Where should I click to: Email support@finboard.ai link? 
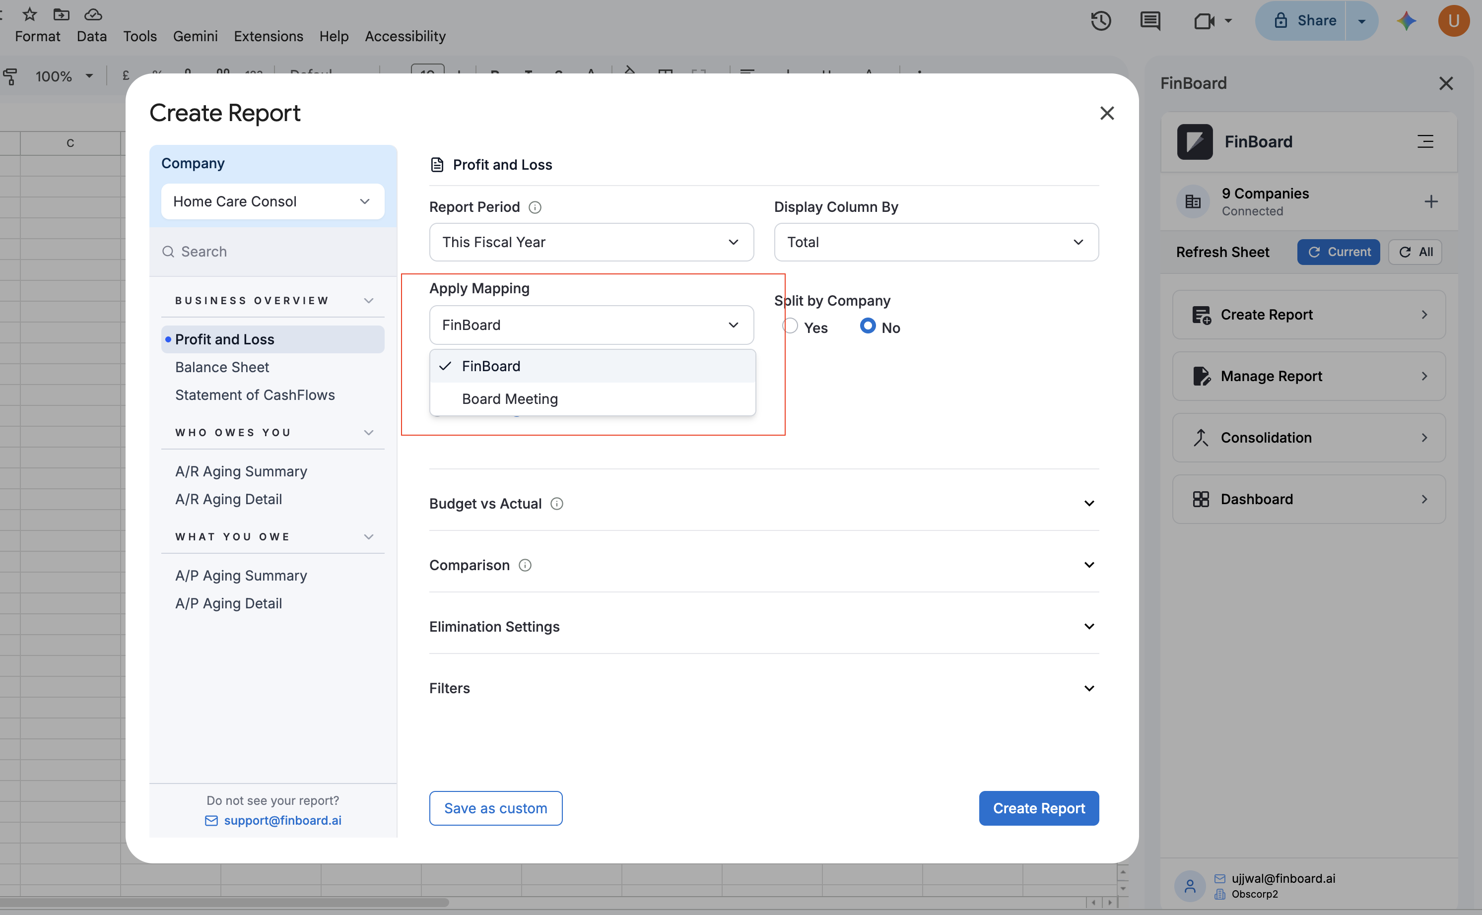coord(282,820)
